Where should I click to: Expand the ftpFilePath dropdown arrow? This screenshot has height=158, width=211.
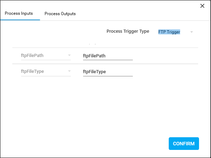coord(69,55)
